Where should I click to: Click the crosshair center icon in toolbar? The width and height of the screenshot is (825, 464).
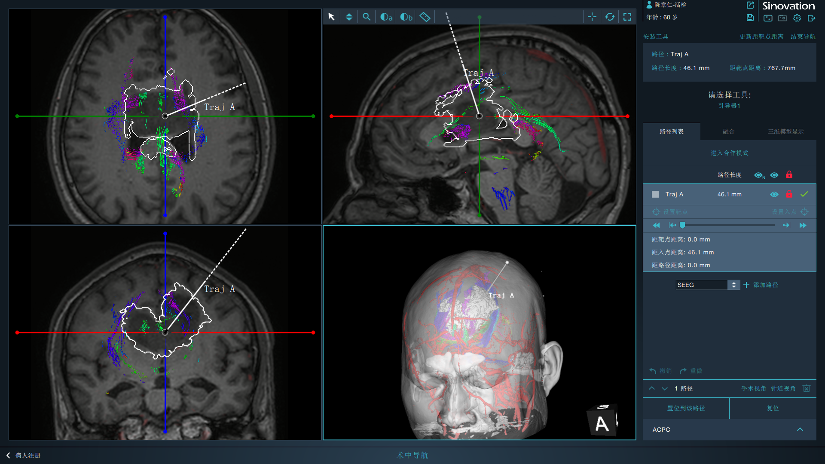[x=592, y=17]
